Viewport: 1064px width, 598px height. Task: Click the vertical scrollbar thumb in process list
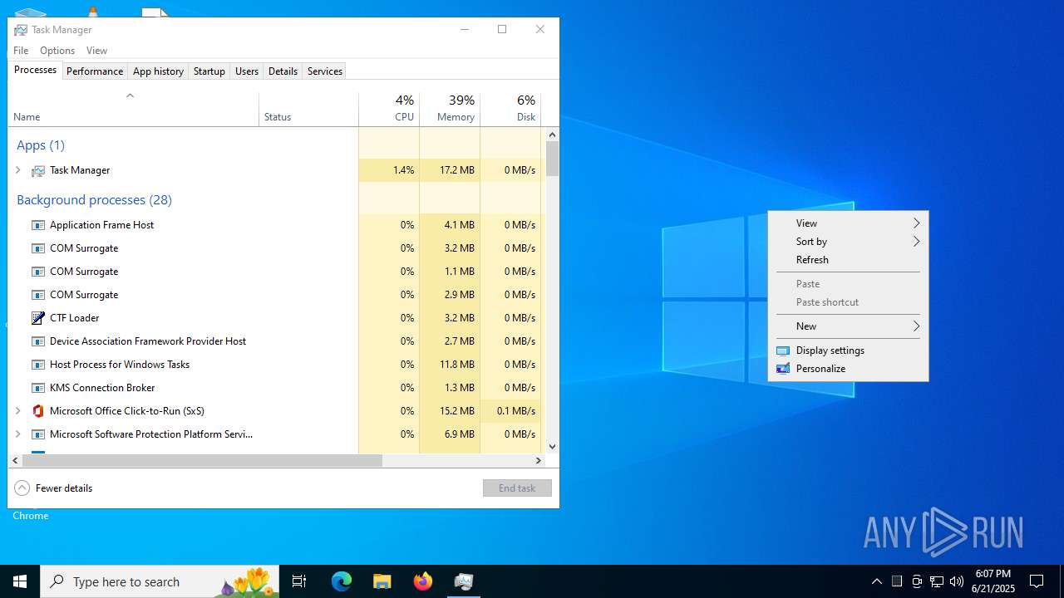point(552,159)
